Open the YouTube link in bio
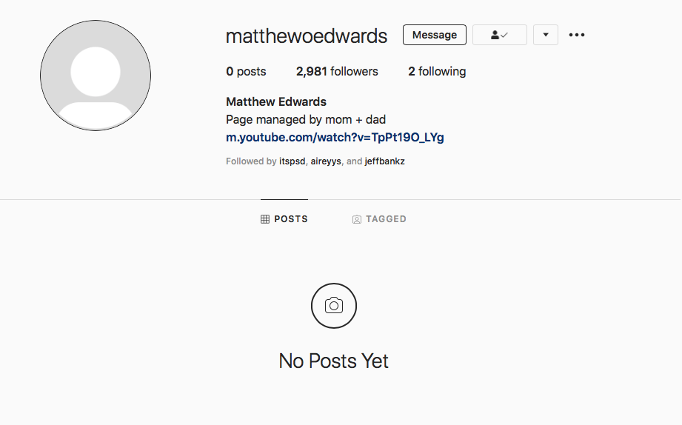The image size is (682, 425). click(x=335, y=138)
